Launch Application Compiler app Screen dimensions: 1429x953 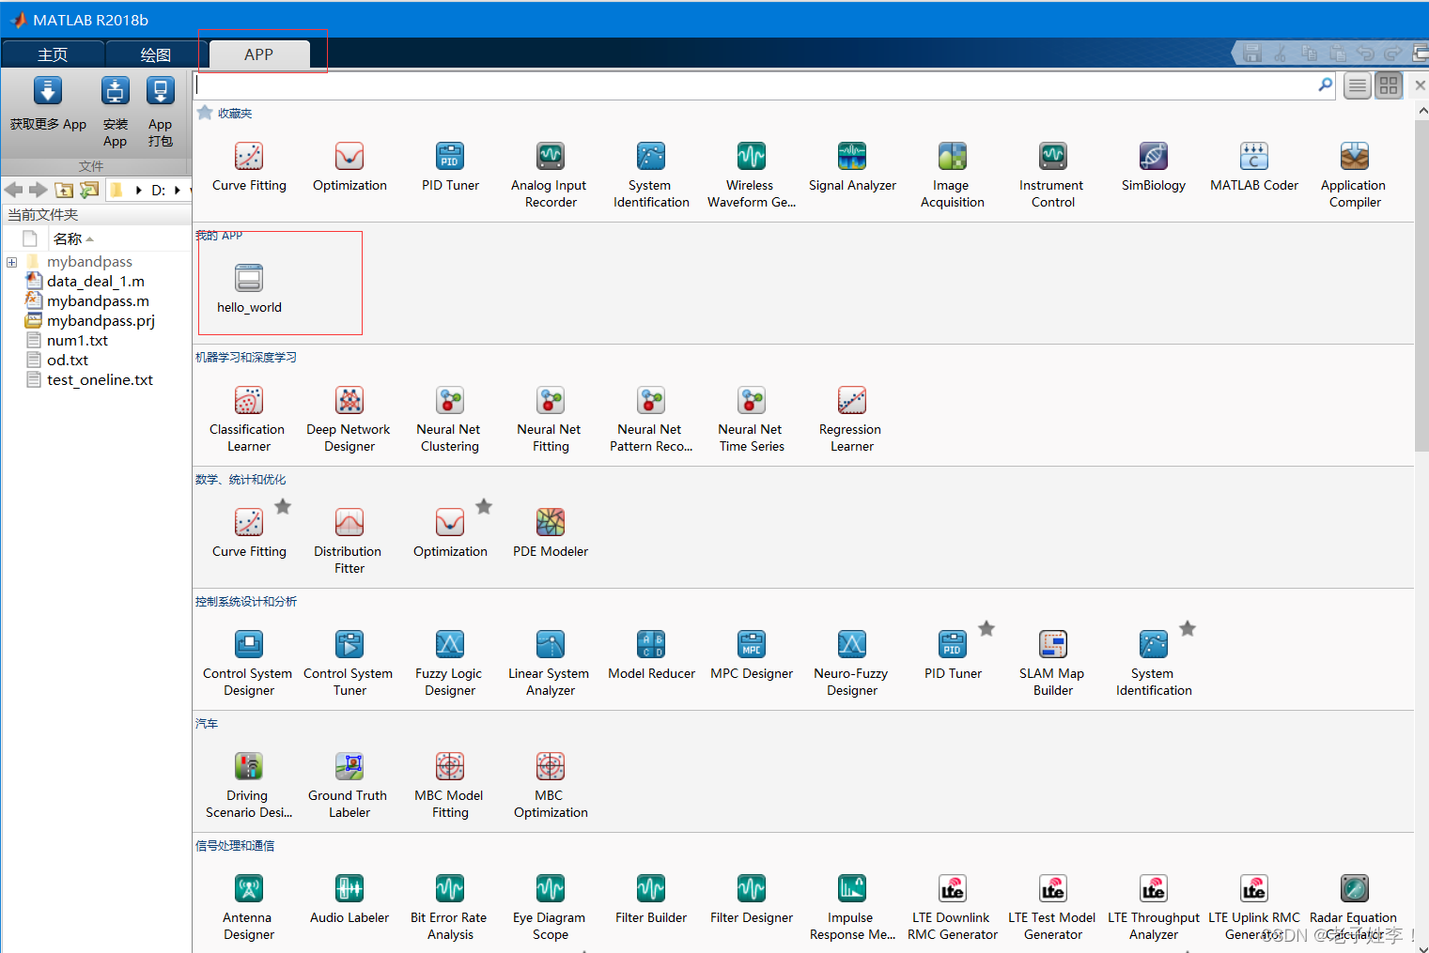1355,176
